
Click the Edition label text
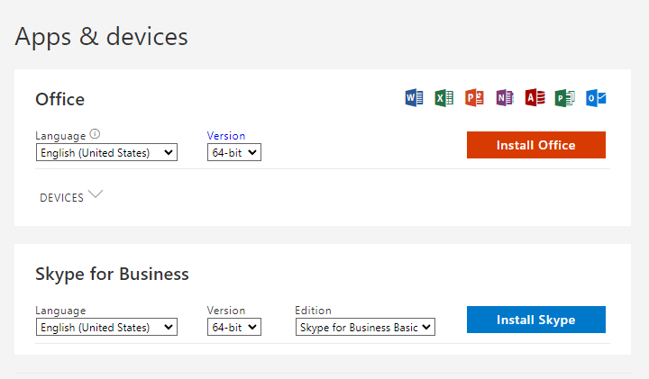pos(314,311)
